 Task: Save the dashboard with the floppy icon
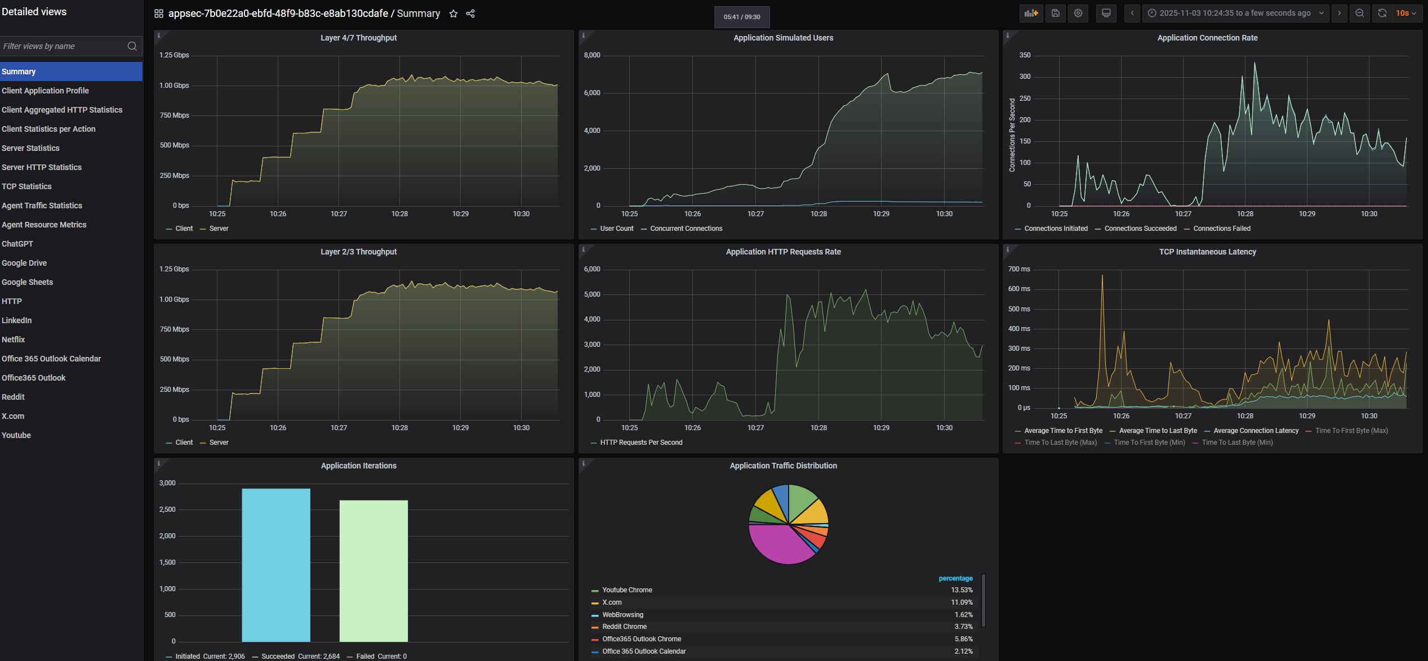pos(1056,13)
